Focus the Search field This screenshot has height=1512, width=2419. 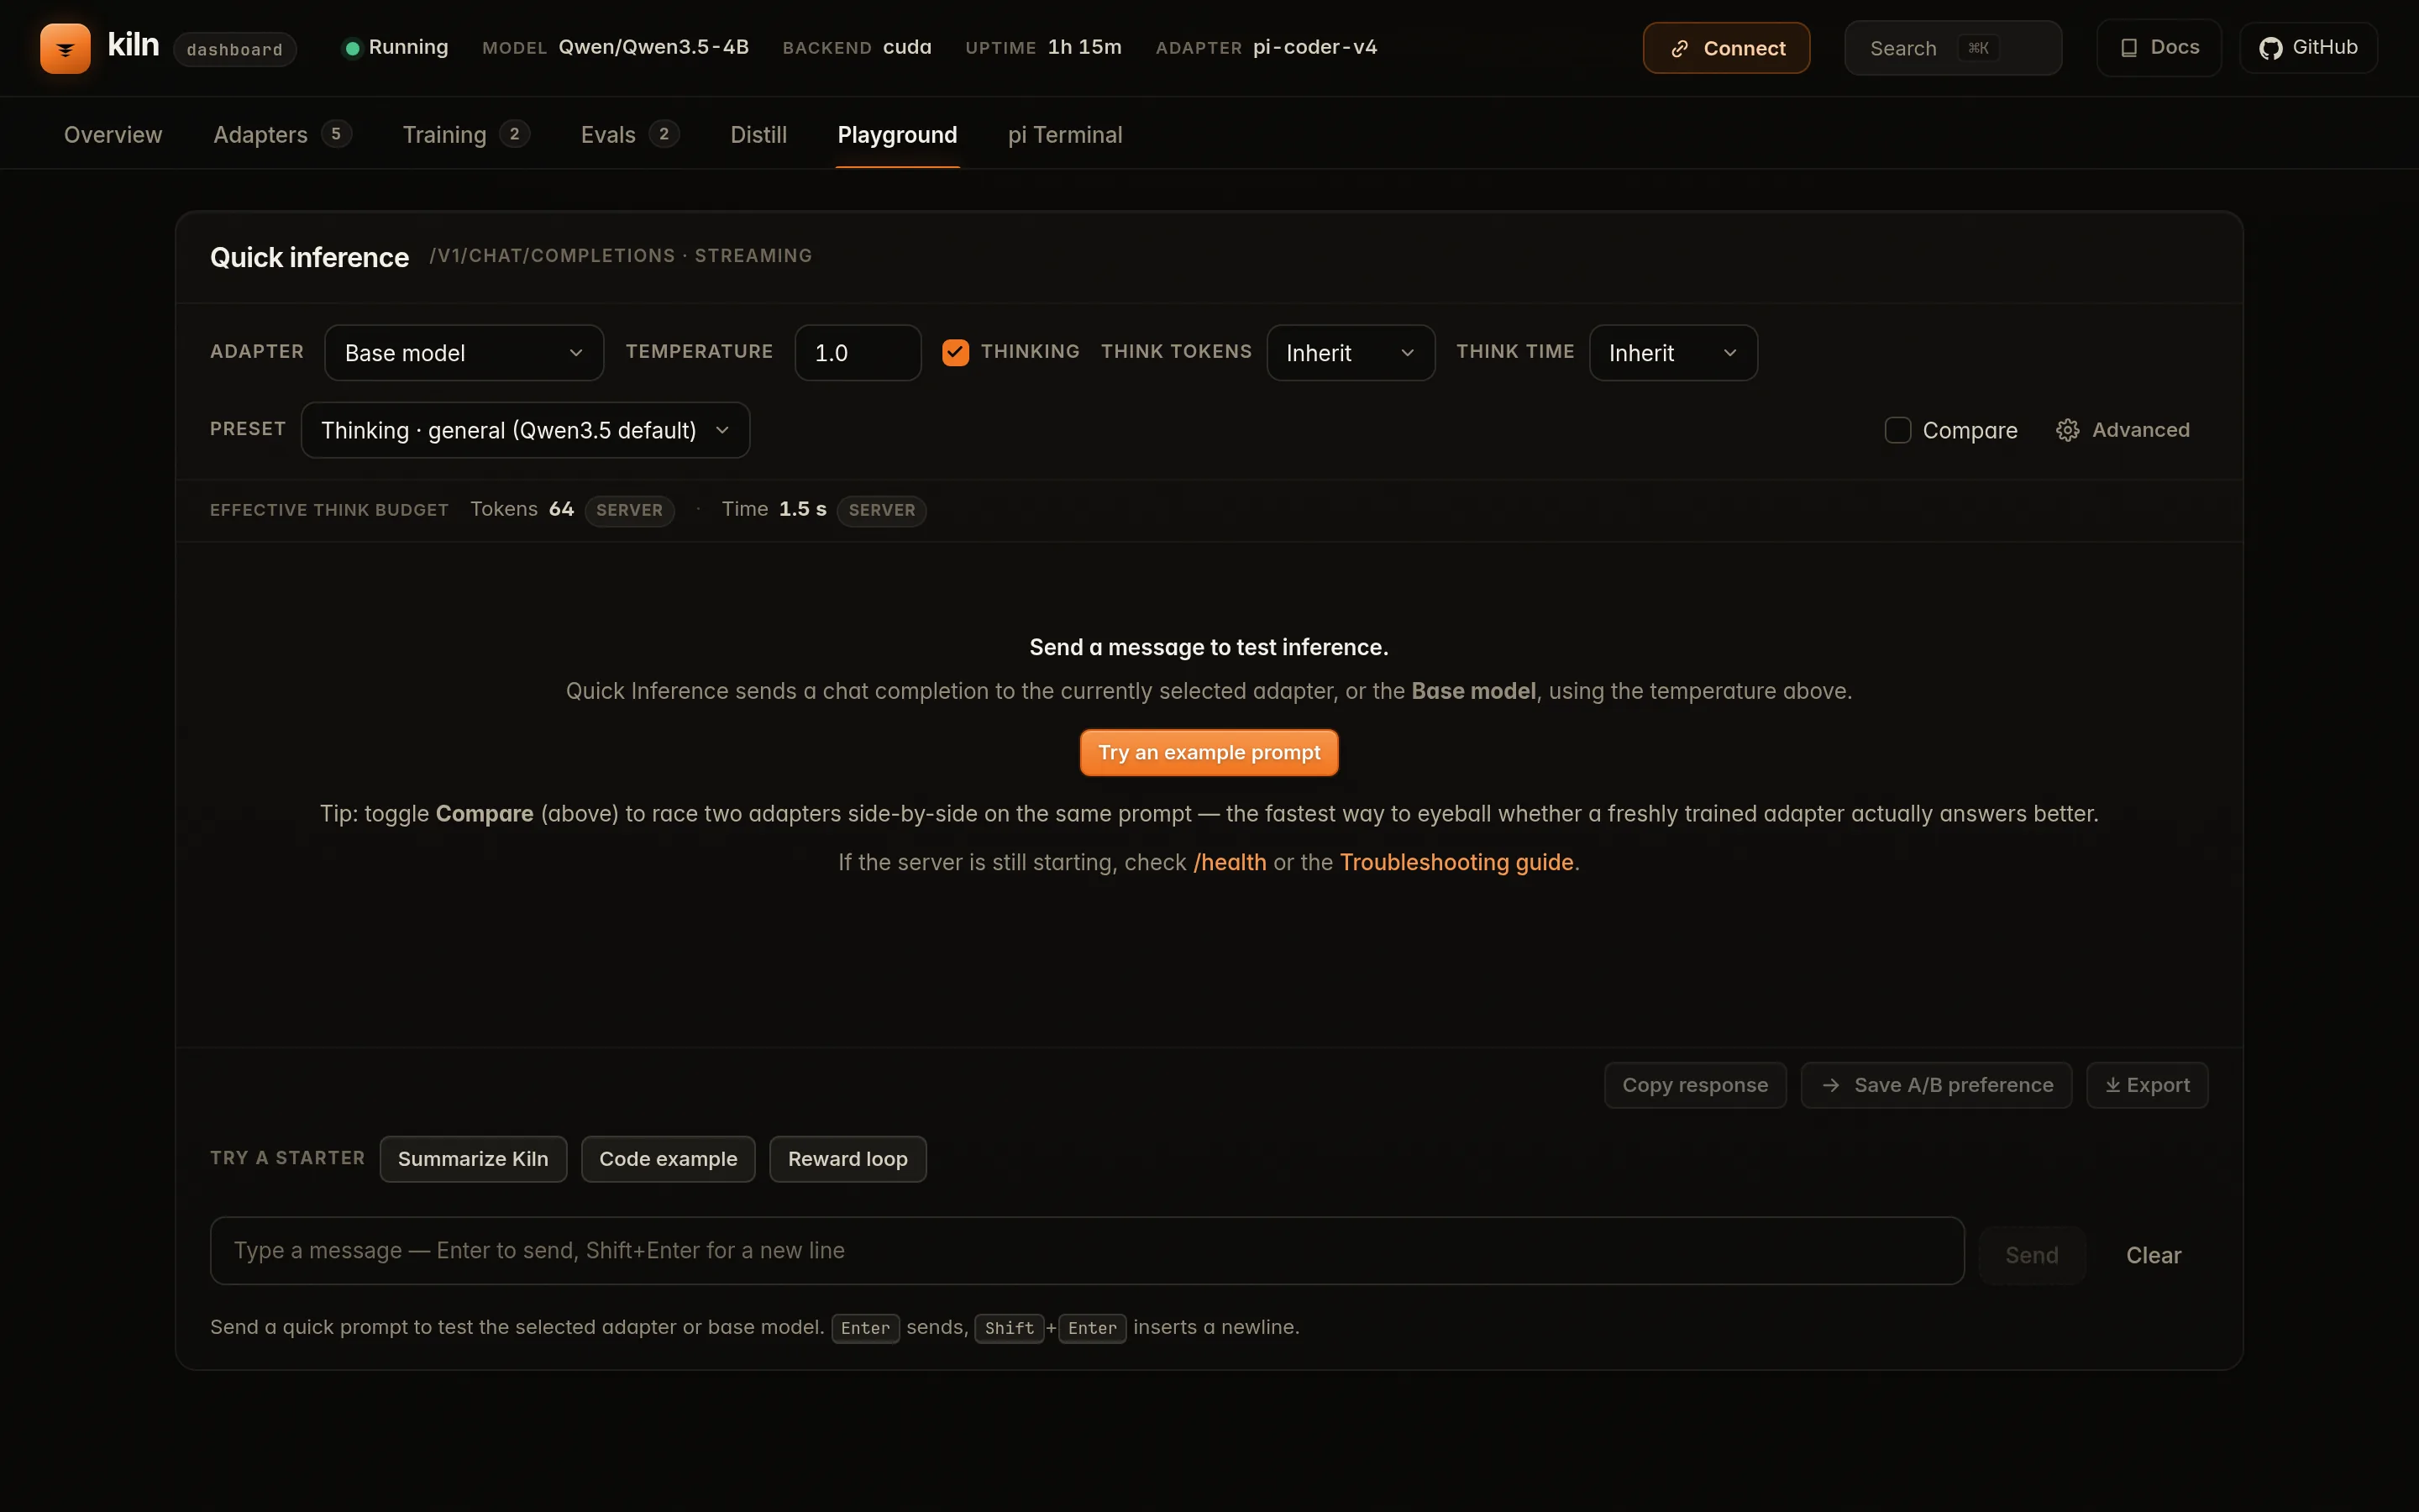1952,48
